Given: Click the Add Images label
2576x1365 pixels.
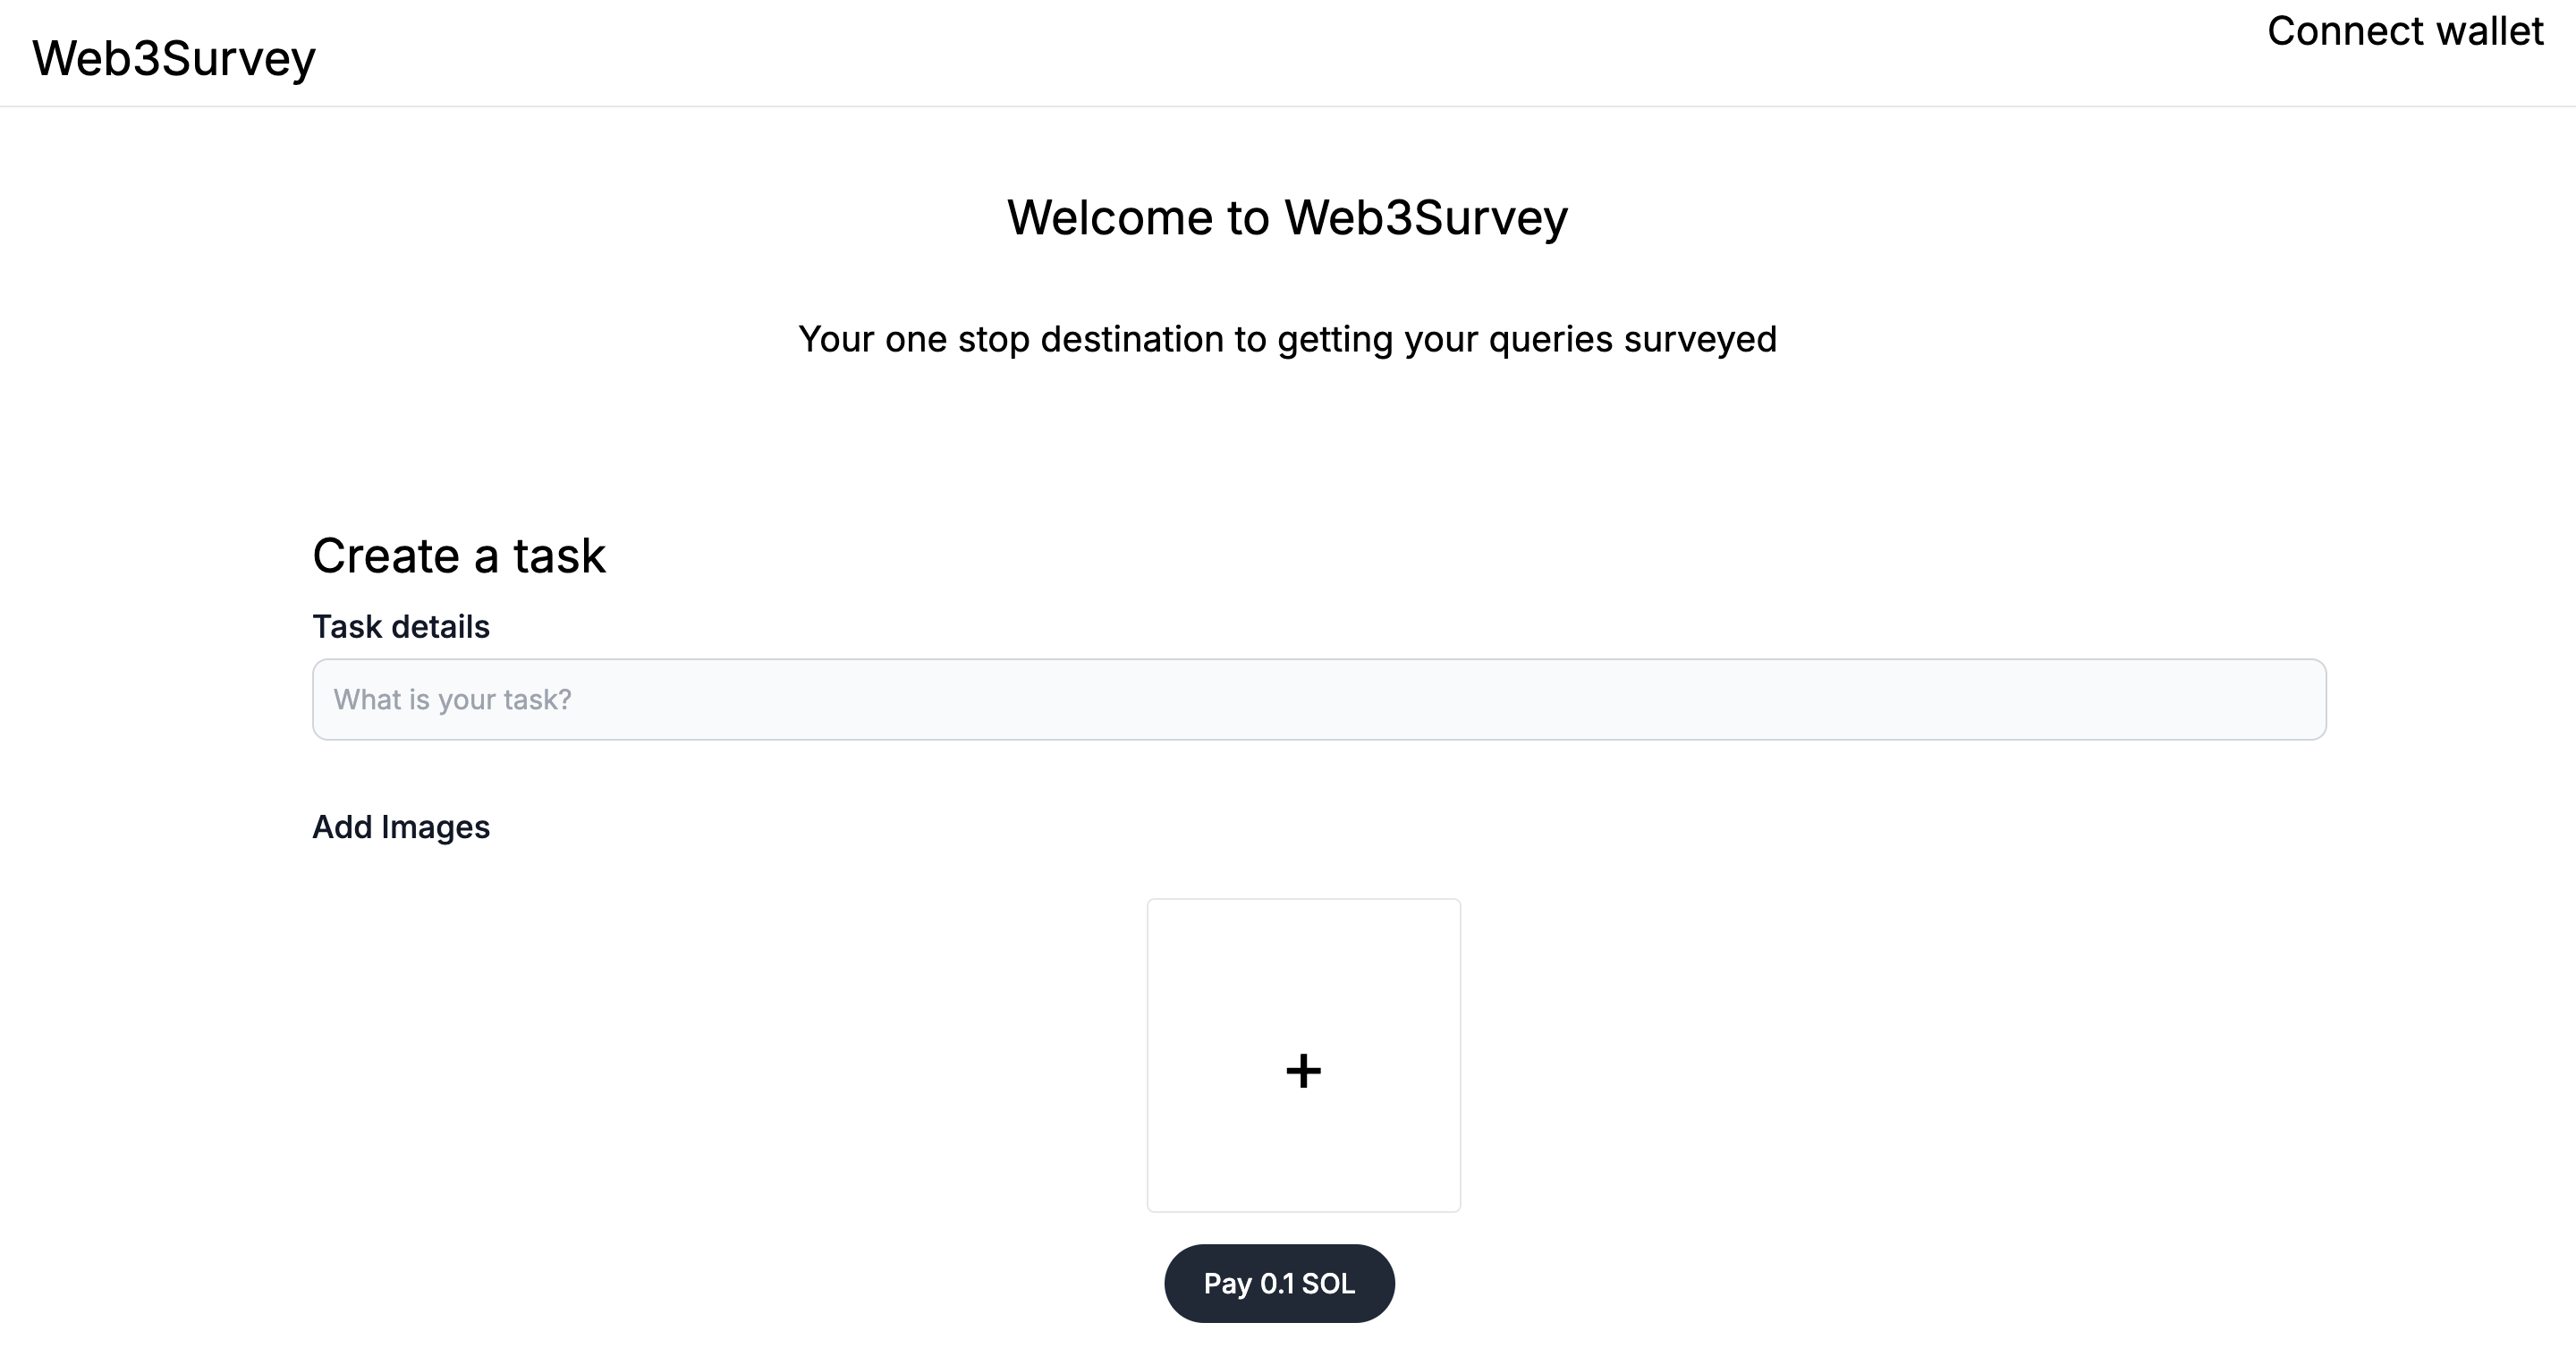Looking at the screenshot, I should coord(401,827).
